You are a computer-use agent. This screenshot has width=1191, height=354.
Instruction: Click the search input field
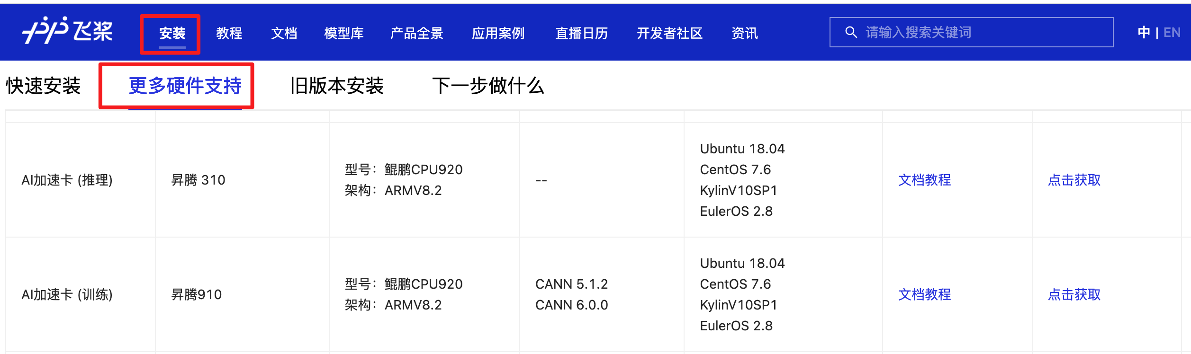pos(971,32)
